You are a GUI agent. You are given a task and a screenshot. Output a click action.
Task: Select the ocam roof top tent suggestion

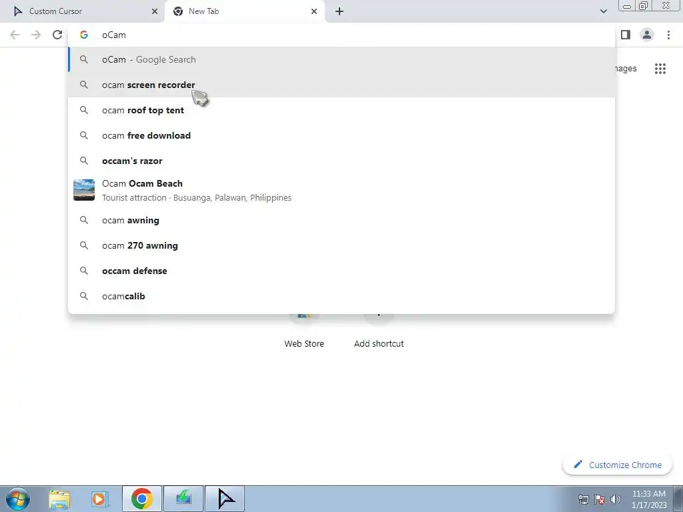(x=341, y=110)
